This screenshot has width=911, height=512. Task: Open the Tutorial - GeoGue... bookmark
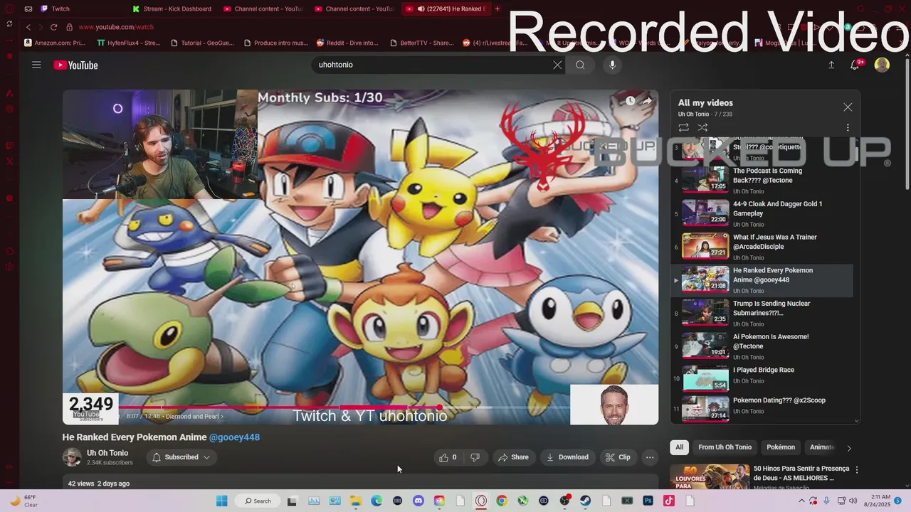tap(202, 43)
